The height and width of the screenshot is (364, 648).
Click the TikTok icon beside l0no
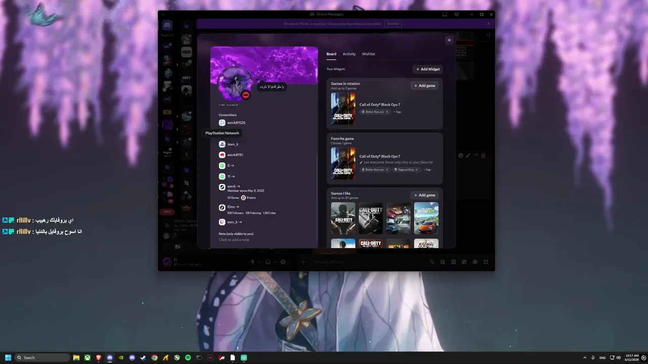(x=222, y=207)
